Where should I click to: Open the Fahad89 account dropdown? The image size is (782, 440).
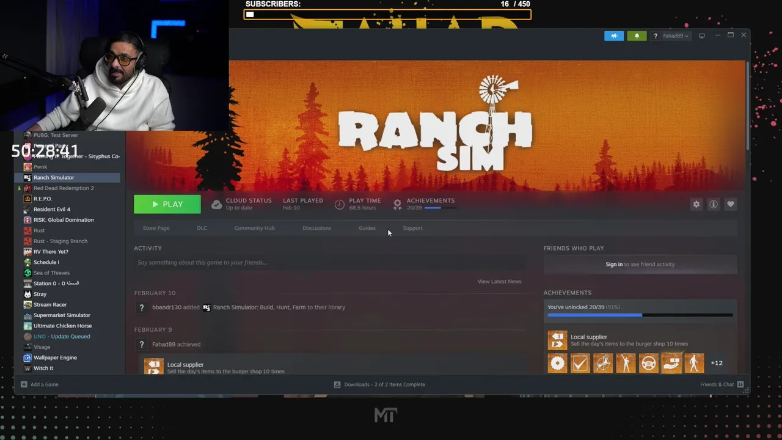pos(675,36)
